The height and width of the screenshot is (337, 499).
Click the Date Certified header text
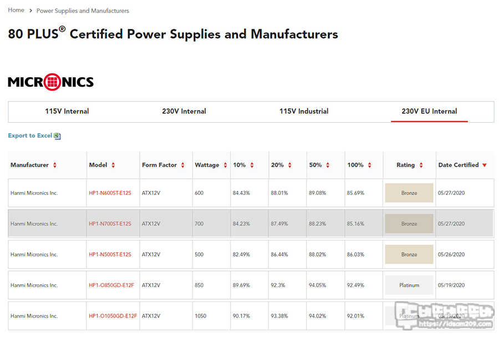pyautogui.click(x=459, y=165)
